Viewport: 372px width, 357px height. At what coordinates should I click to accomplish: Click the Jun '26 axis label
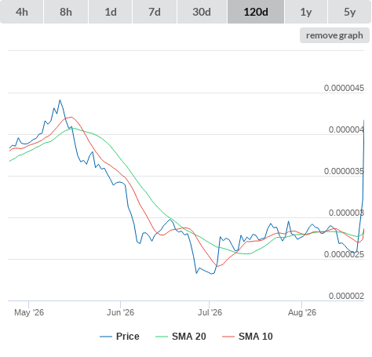120,312
